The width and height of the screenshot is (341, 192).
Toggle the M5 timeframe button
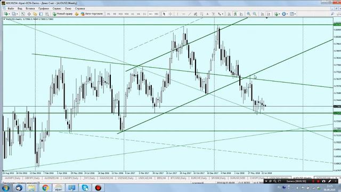click(x=115, y=14)
